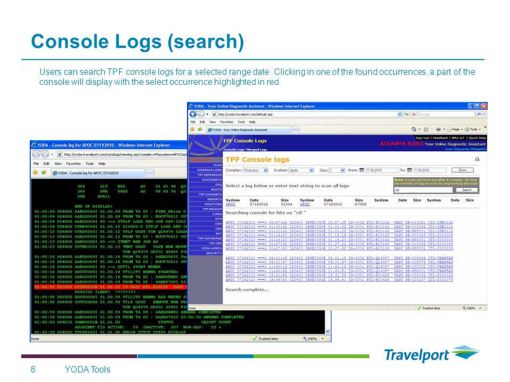Click the Feedback link
510x382 pixels.
(440, 138)
